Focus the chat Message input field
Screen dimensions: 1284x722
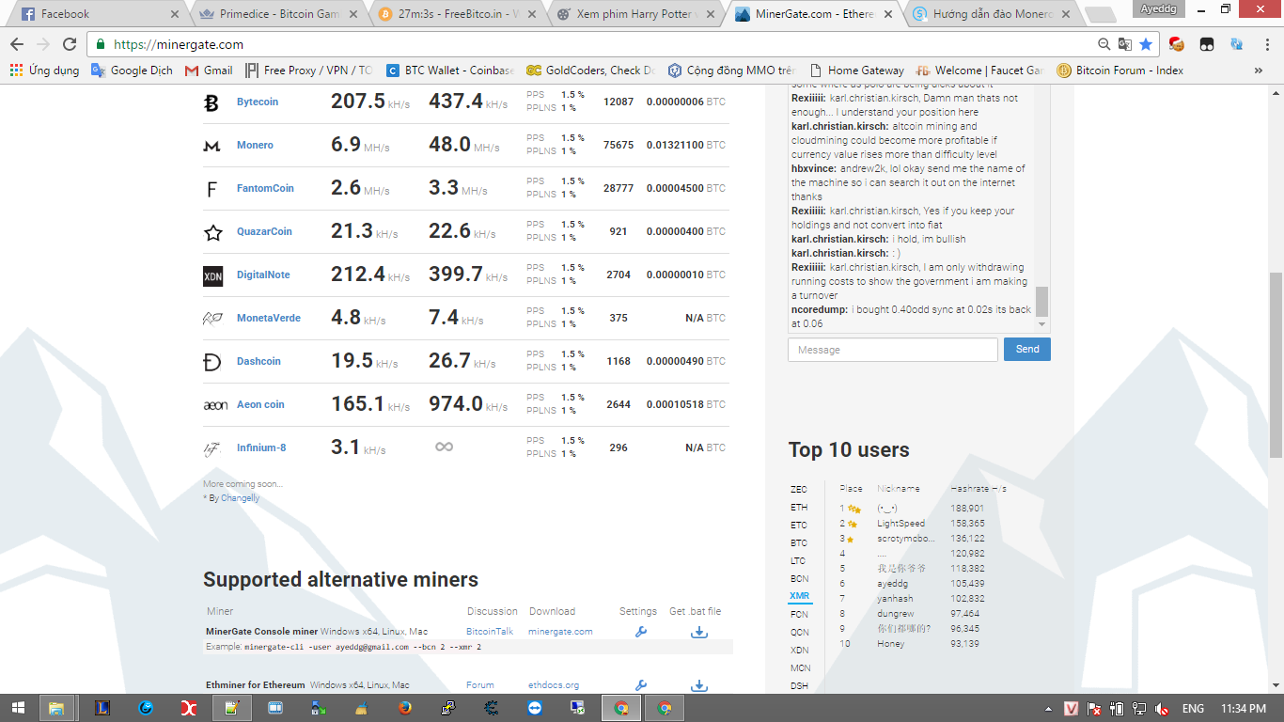click(x=892, y=350)
